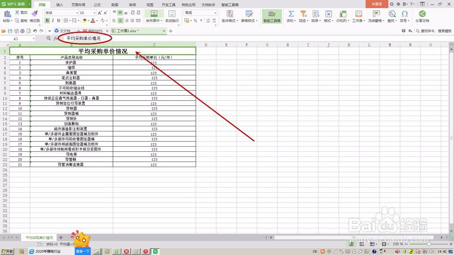454x255 pixels.
Task: Toggle Bold formatting
Action: click(47, 20)
